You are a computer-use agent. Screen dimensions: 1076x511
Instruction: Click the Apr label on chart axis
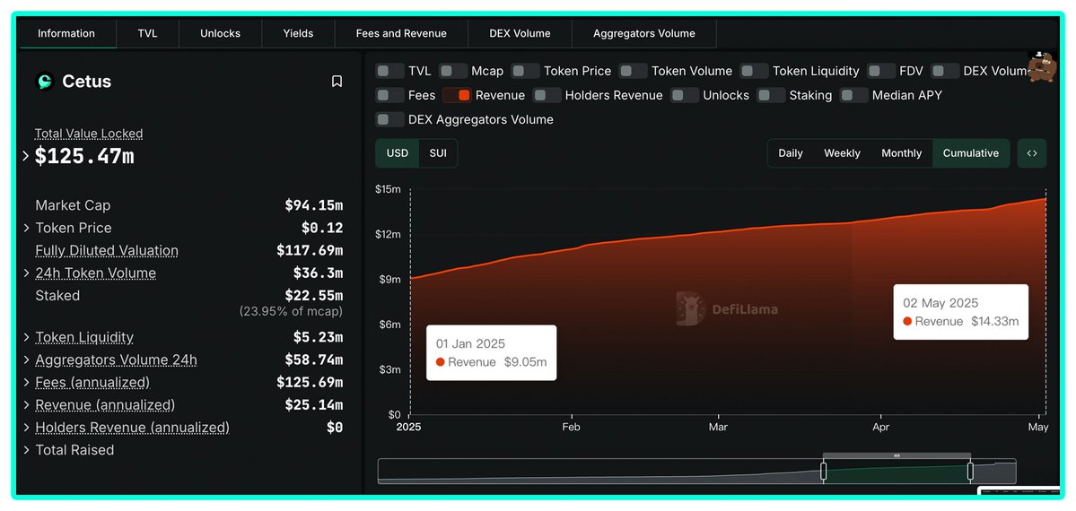(880, 427)
